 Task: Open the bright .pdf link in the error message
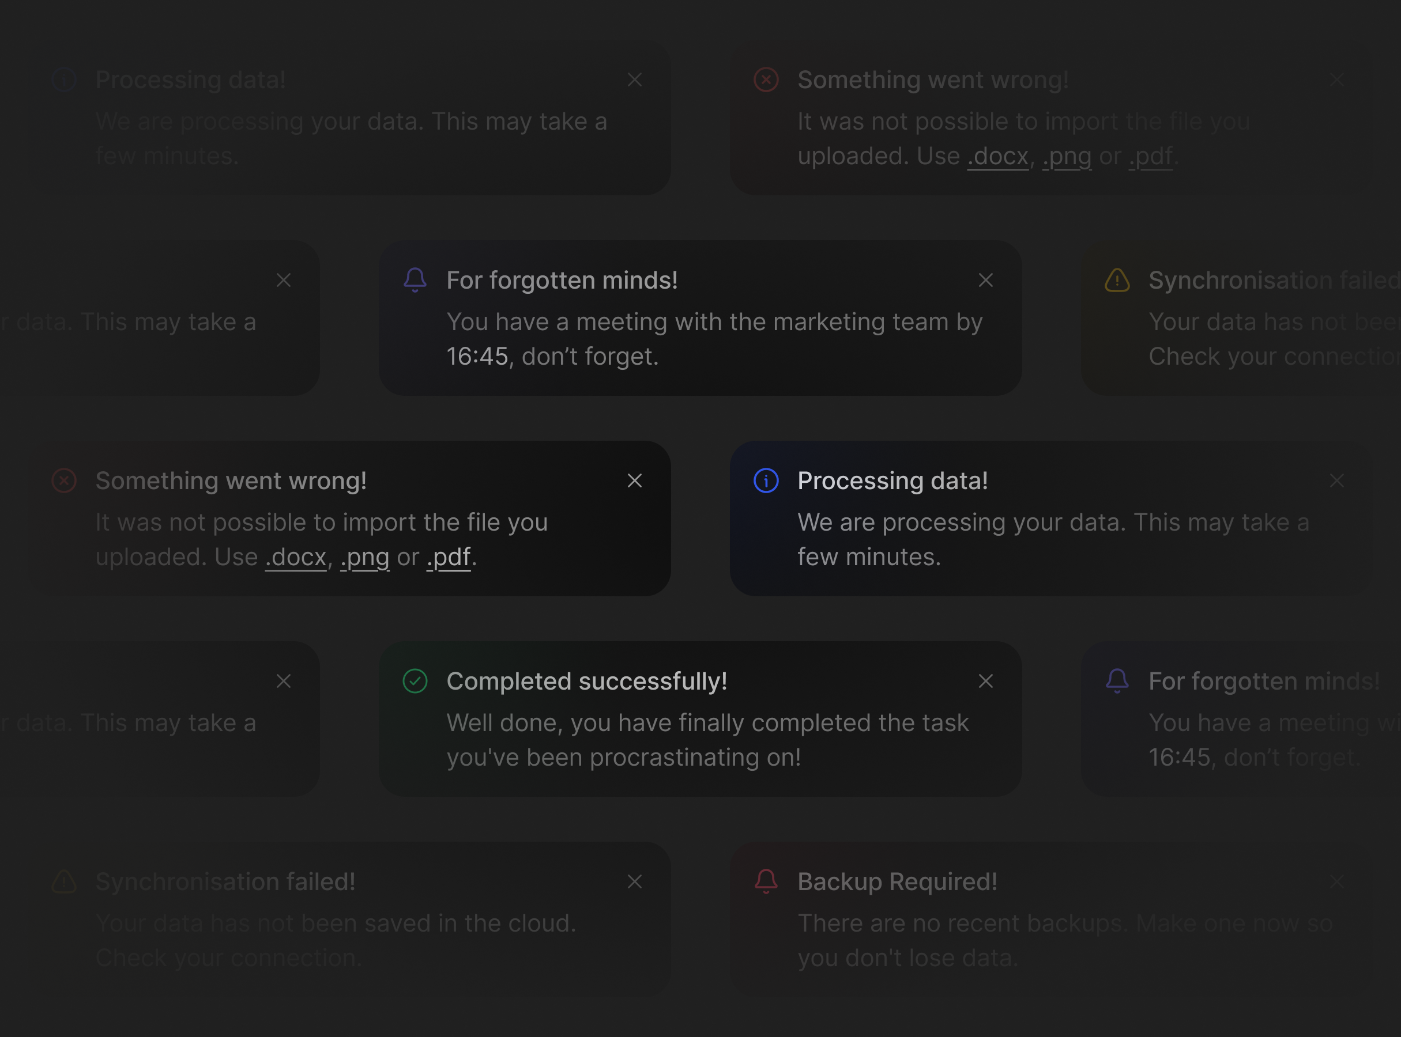(449, 558)
